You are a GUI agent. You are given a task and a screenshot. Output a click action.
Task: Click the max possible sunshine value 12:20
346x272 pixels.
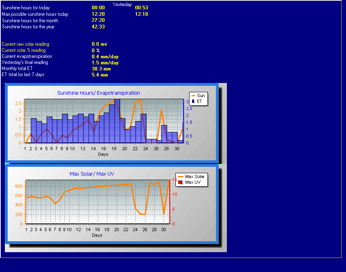click(98, 14)
